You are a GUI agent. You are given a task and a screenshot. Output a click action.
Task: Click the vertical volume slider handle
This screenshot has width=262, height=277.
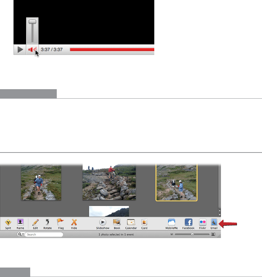click(32, 22)
